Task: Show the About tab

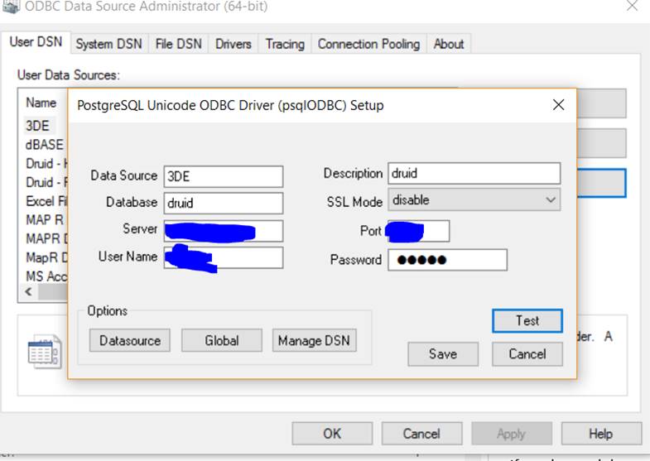Action: coord(449,44)
